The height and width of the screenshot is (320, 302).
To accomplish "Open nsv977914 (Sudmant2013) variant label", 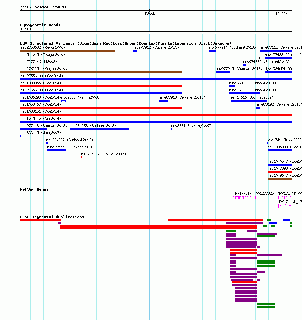I will (x=232, y=47).
